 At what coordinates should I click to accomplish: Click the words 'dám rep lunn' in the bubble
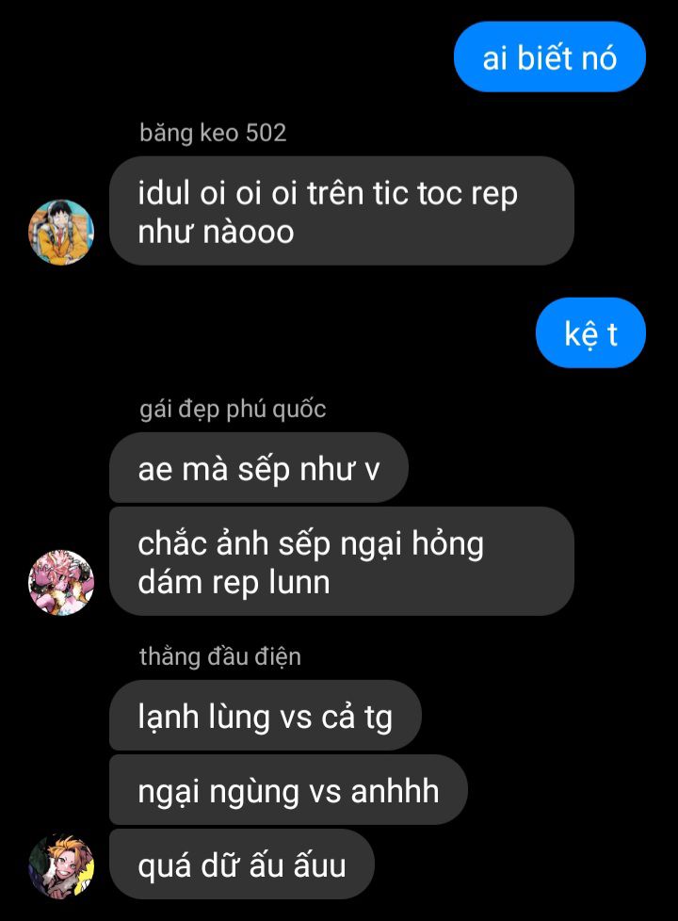(x=234, y=582)
